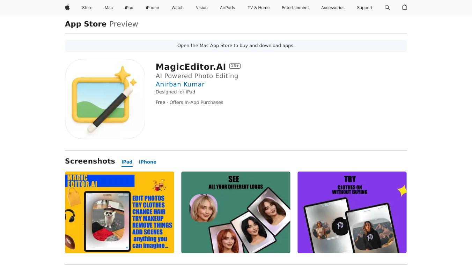The image size is (472, 265).
Task: Open the Accessories menu
Action: point(333,8)
